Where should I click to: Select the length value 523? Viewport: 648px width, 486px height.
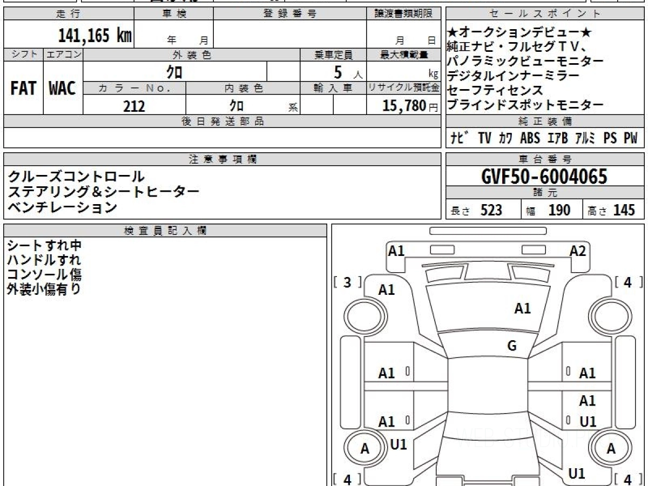[491, 210]
